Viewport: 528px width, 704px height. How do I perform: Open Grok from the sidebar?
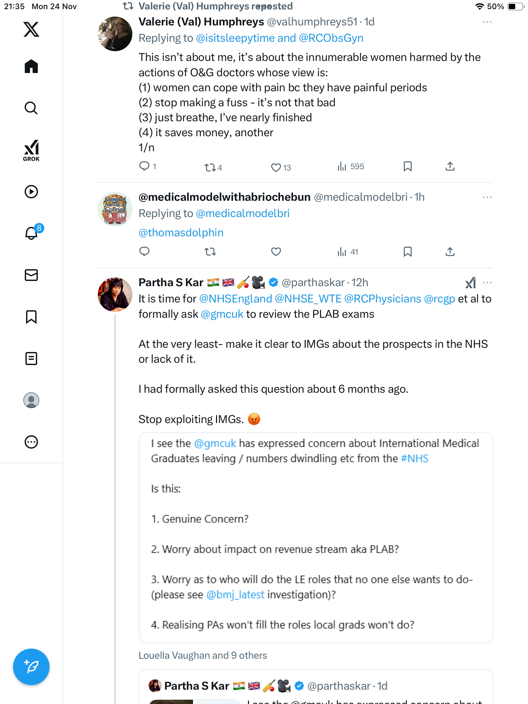(31, 150)
